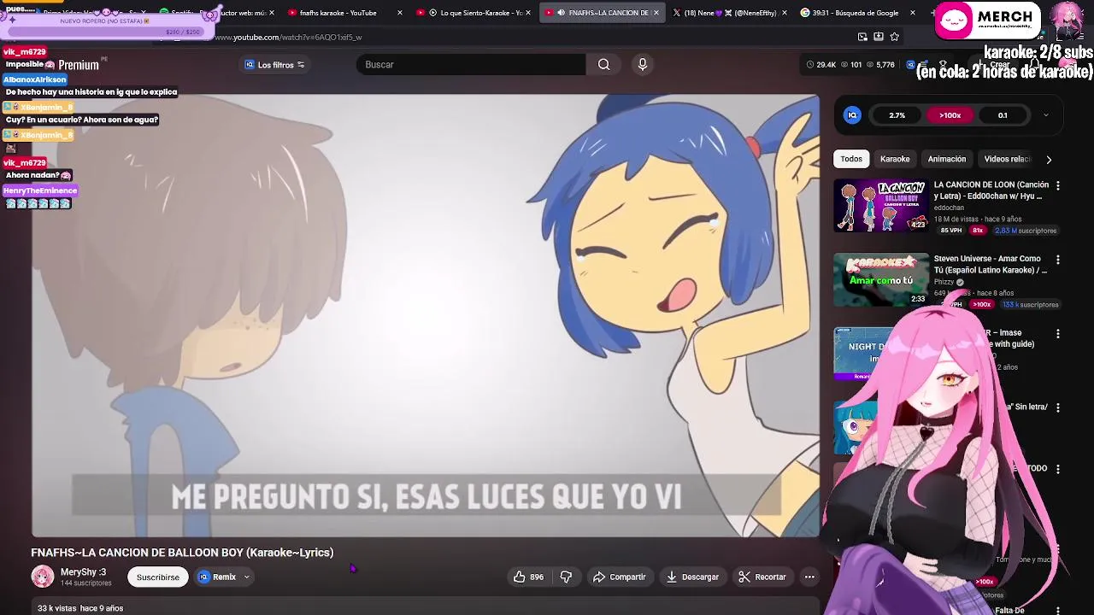Expand the Remix dropdown arrow

click(x=246, y=577)
